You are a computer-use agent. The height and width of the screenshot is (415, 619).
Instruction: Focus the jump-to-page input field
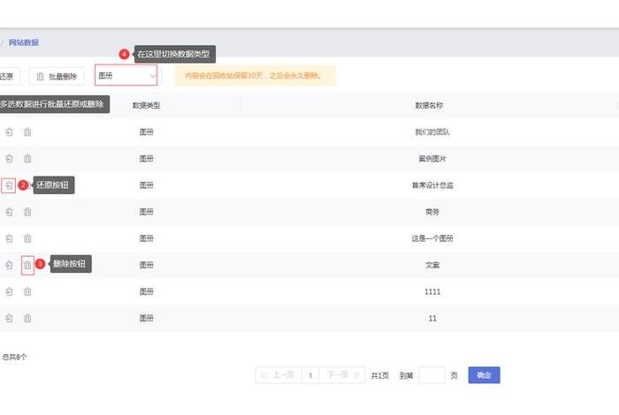(432, 375)
